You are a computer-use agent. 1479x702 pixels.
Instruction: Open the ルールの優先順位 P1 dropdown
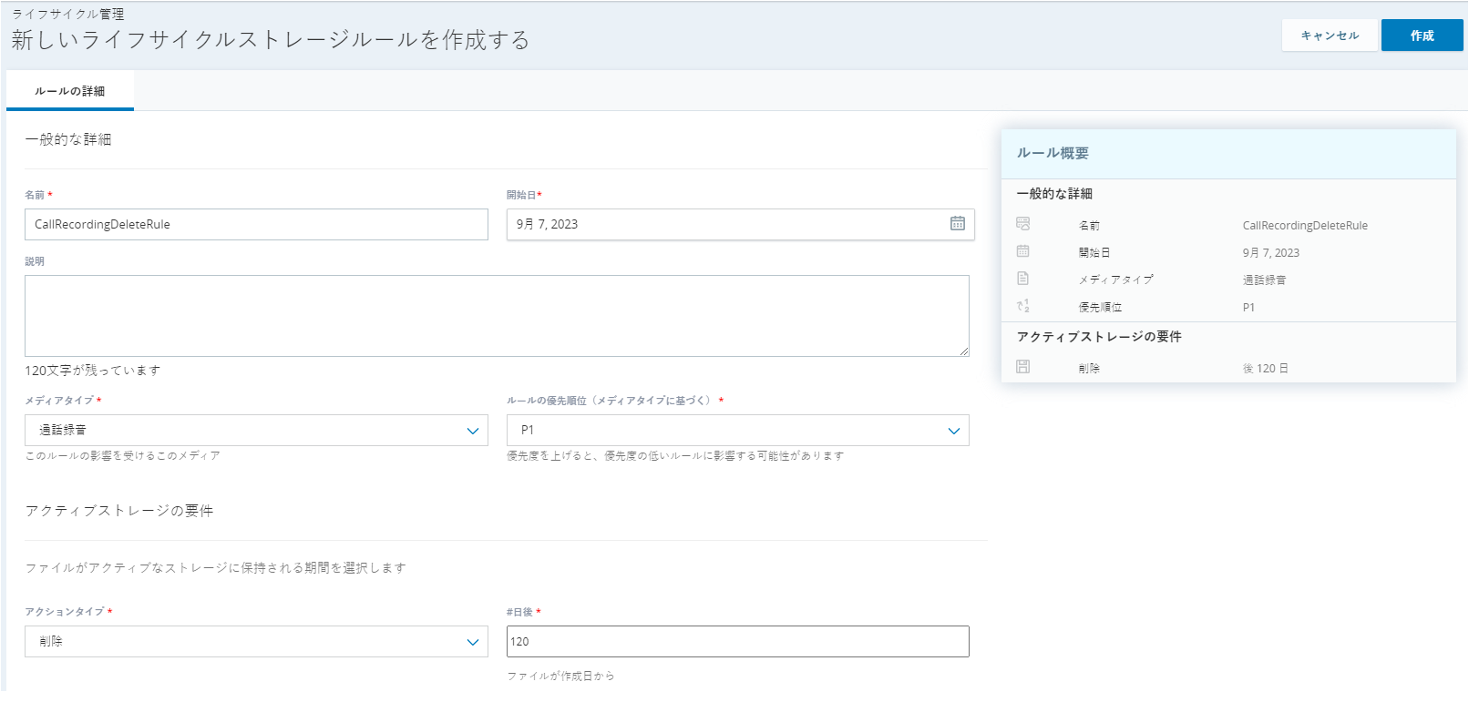737,430
